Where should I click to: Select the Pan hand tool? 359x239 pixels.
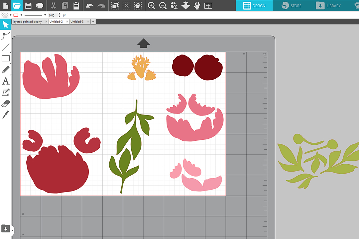(197, 6)
